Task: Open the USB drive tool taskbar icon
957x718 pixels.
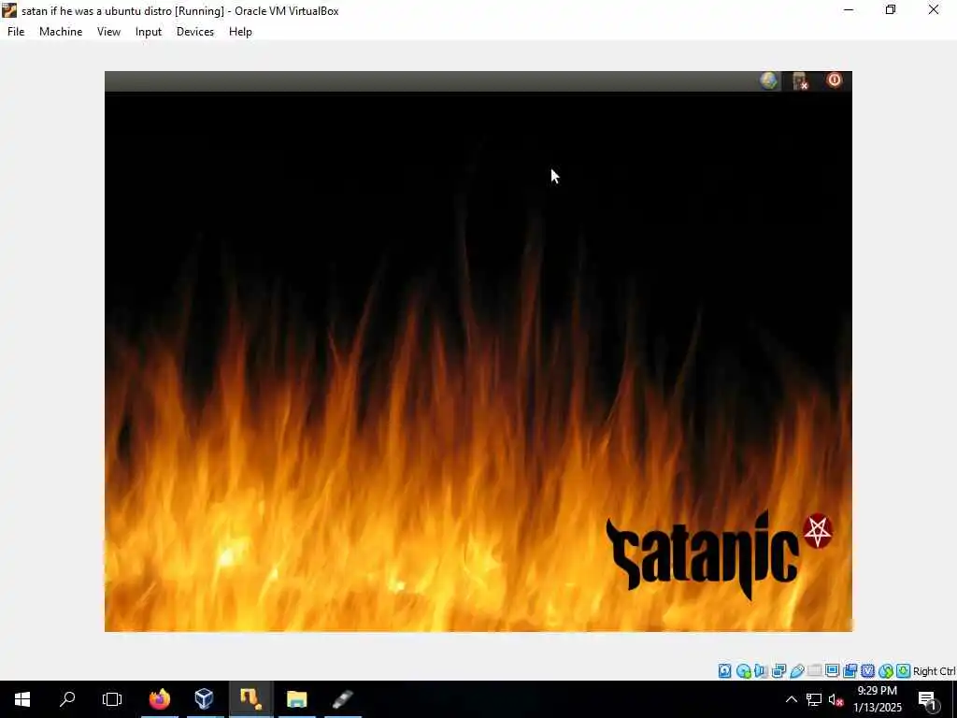Action: [x=342, y=699]
